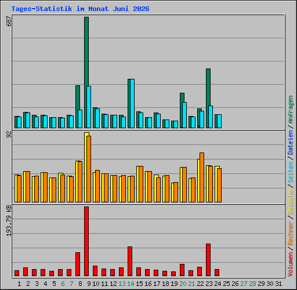The image size is (297, 290).
Task: Click day label 3 on the x-axis
Action: point(37,284)
